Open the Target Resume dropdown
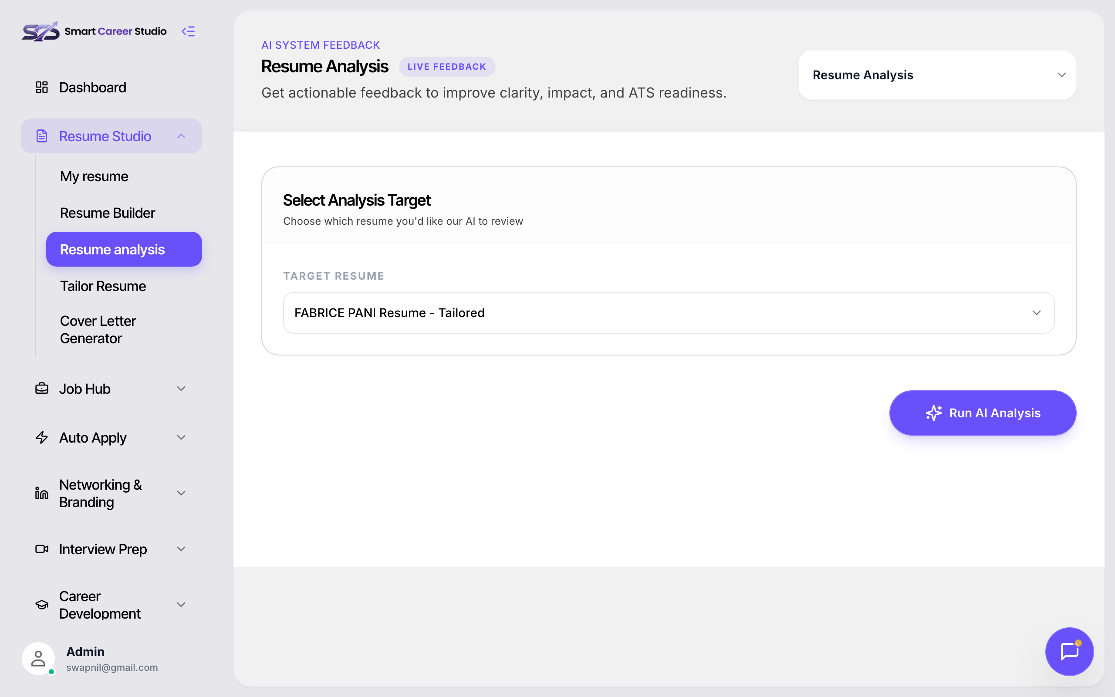This screenshot has width=1115, height=697. (669, 312)
